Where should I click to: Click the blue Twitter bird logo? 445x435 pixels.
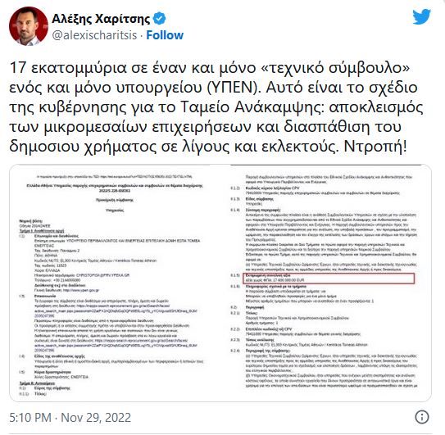coord(421,16)
